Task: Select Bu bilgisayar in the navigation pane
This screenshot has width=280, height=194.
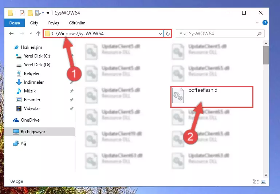Action: pos(39,132)
